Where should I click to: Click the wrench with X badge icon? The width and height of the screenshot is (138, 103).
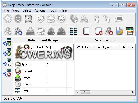click(84, 19)
